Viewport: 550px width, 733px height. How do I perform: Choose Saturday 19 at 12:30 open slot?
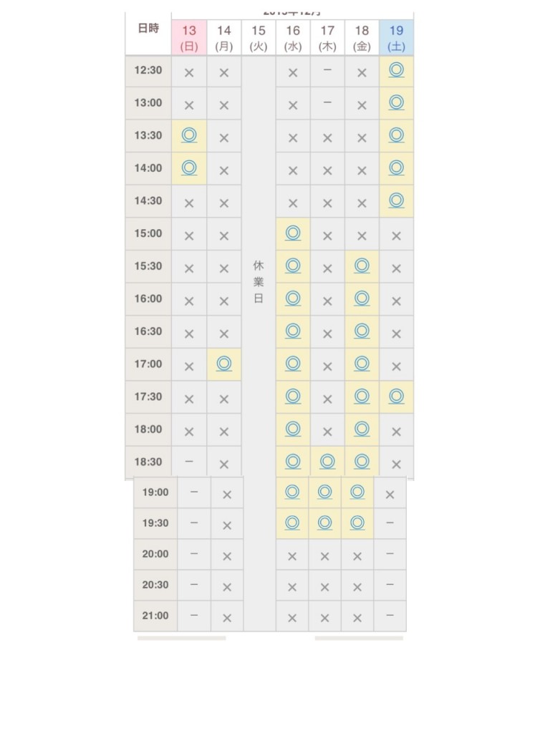[x=396, y=71]
